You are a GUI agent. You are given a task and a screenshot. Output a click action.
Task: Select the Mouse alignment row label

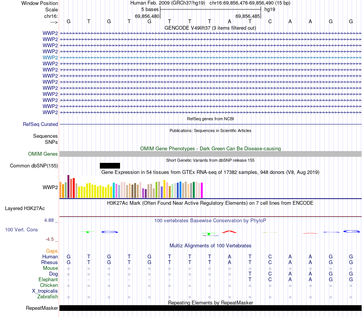[x=50, y=268]
